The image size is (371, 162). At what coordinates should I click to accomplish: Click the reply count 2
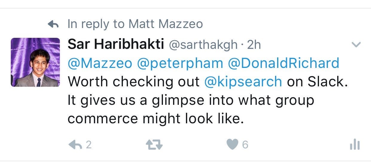pos(88,145)
